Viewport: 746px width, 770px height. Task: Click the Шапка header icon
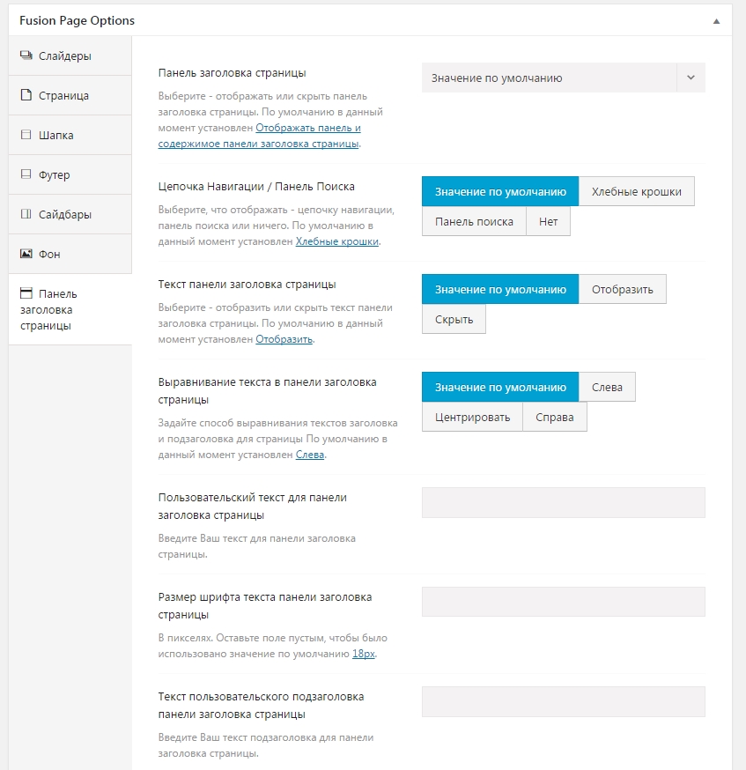(26, 136)
